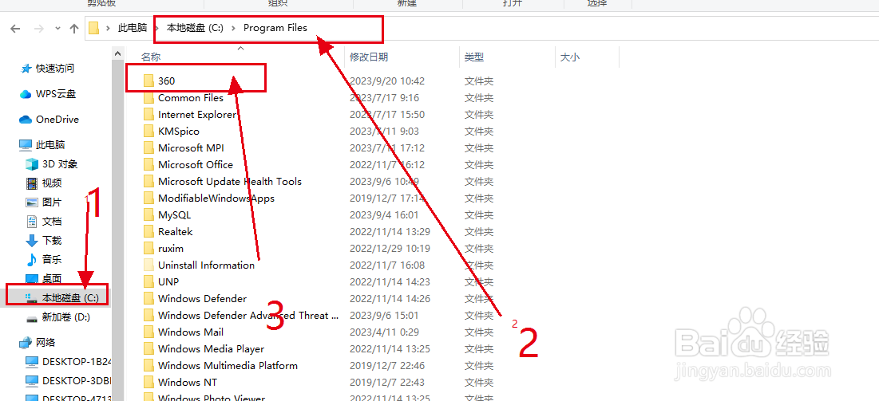The height and width of the screenshot is (401, 879).
Task: Click the MySQL folder icon
Action: pos(148,215)
